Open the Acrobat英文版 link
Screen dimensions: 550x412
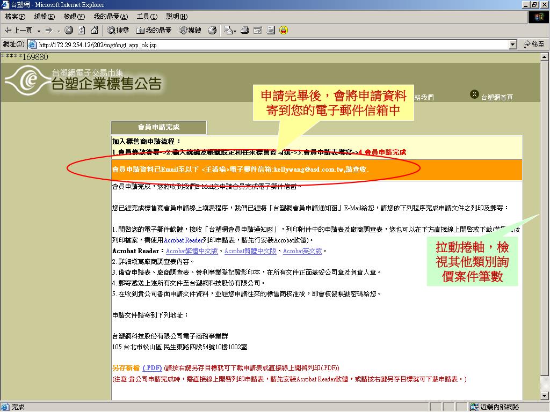click(x=302, y=251)
